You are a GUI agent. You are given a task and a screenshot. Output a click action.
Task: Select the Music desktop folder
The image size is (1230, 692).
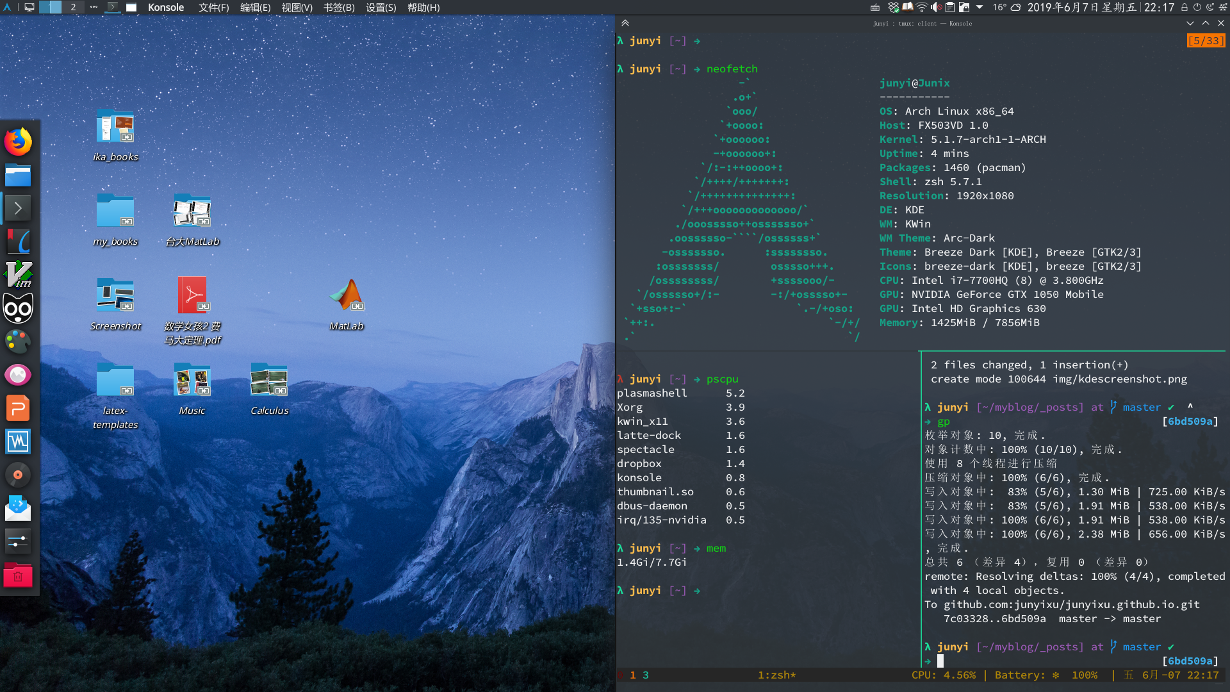(x=192, y=389)
